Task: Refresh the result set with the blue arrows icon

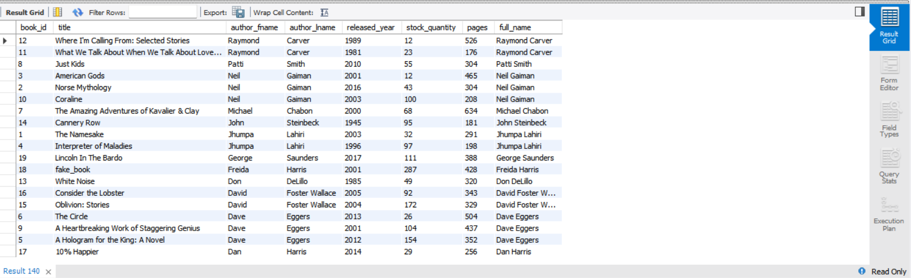Action: [x=77, y=12]
